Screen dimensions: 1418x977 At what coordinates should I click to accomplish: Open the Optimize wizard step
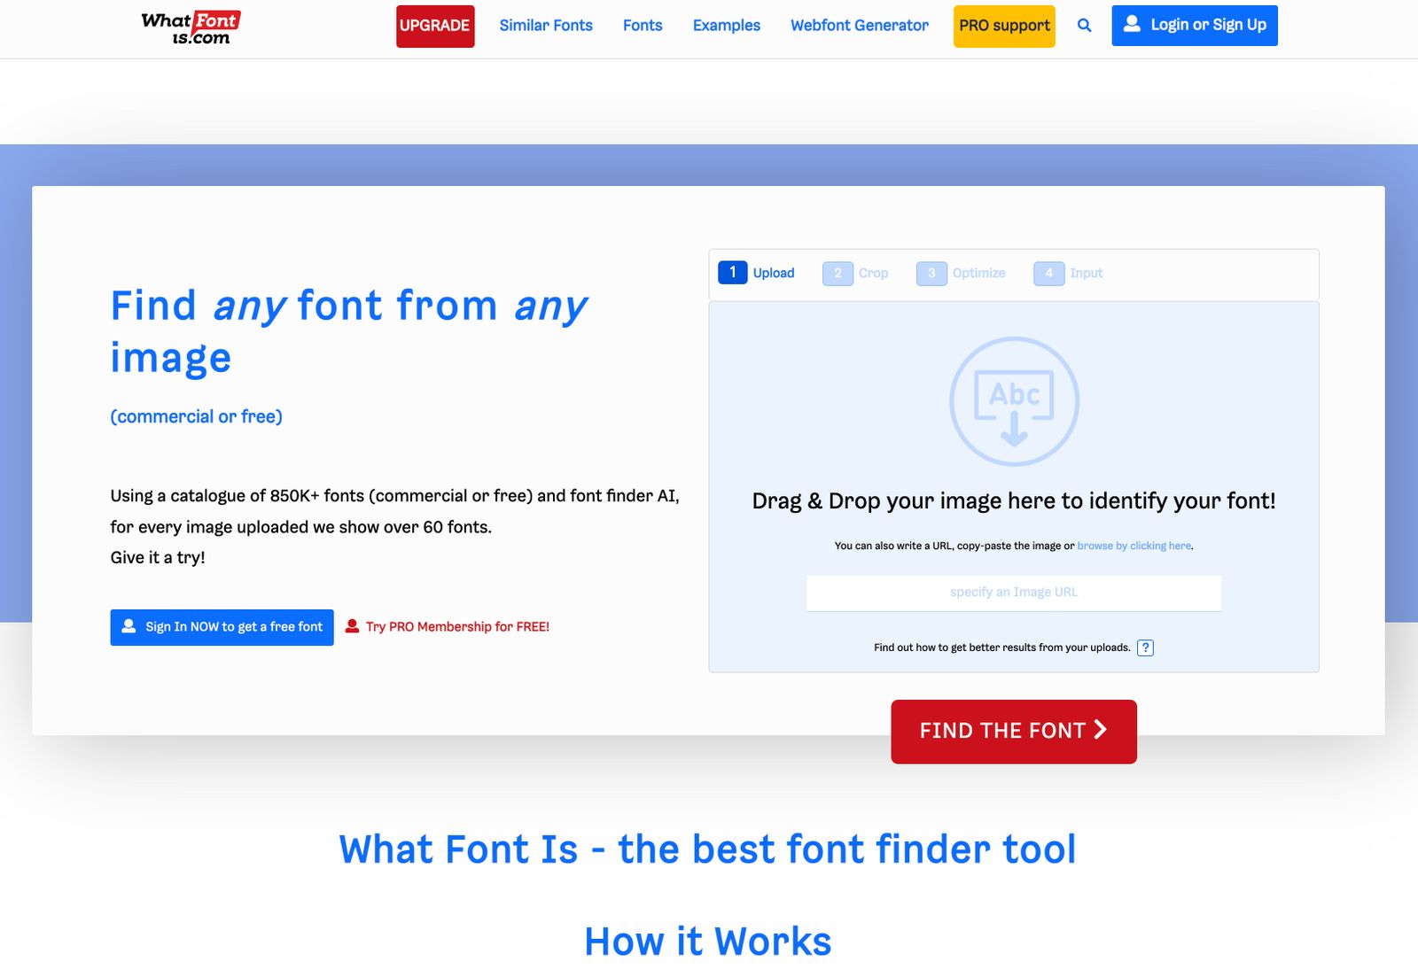tap(960, 273)
